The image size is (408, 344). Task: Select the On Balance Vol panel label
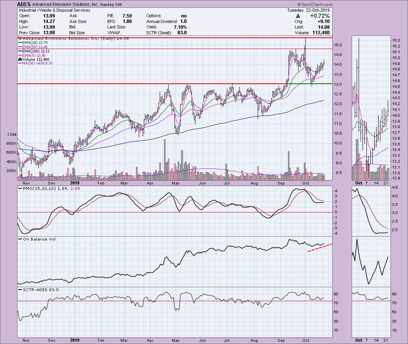pyautogui.click(x=34, y=239)
